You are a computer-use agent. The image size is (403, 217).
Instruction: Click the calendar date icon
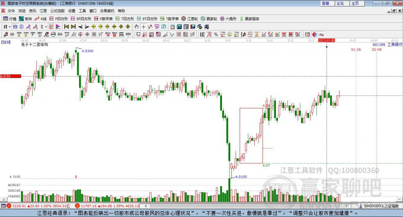pos(172,27)
